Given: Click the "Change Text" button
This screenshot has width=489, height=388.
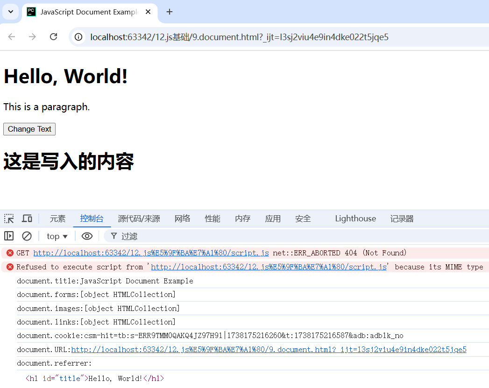Looking at the screenshot, I should [29, 129].
